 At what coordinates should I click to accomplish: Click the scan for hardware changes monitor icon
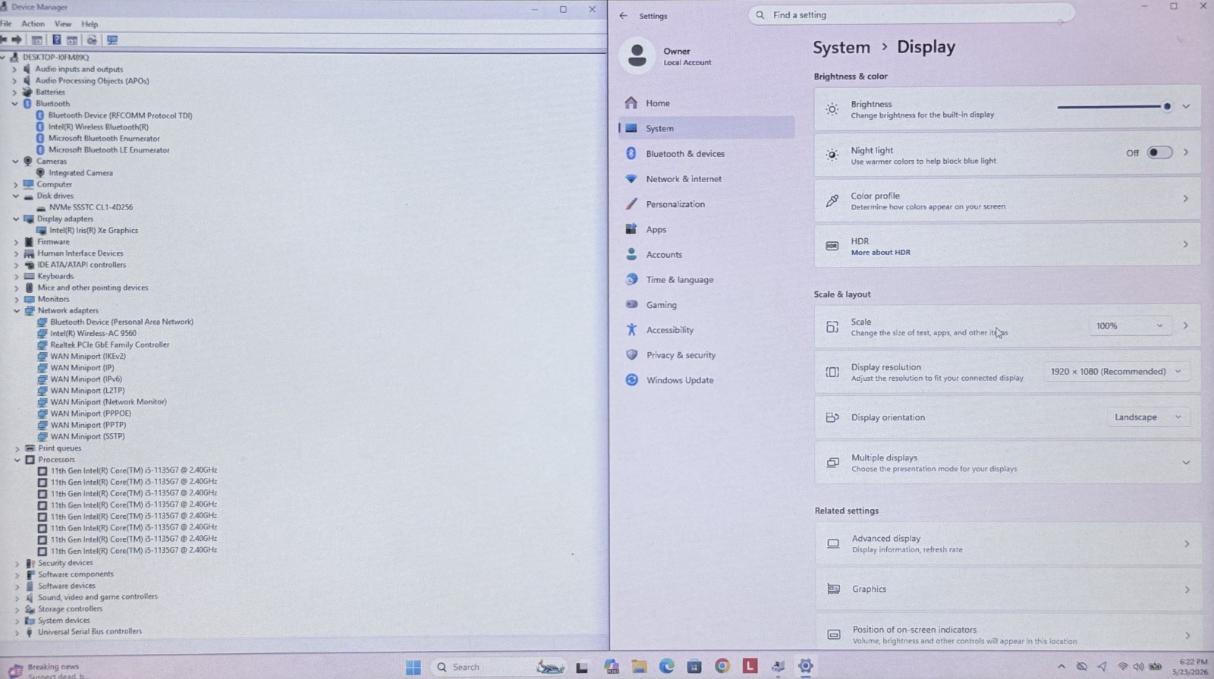click(112, 39)
